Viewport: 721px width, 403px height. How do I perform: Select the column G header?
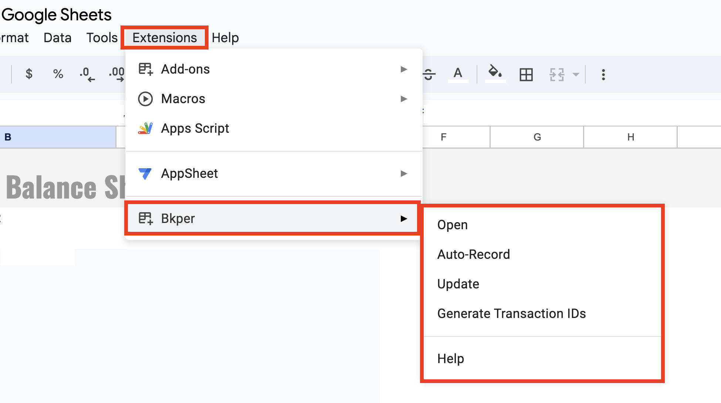coord(537,137)
